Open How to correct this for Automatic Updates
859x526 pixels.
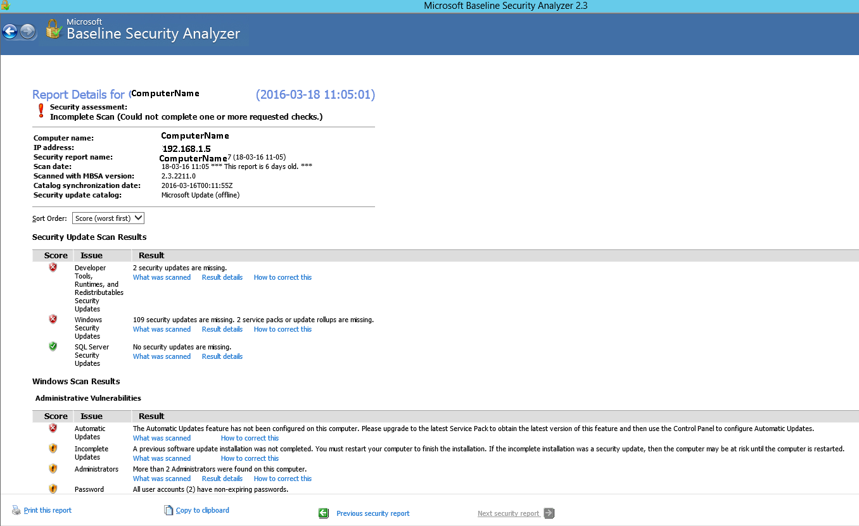(250, 438)
